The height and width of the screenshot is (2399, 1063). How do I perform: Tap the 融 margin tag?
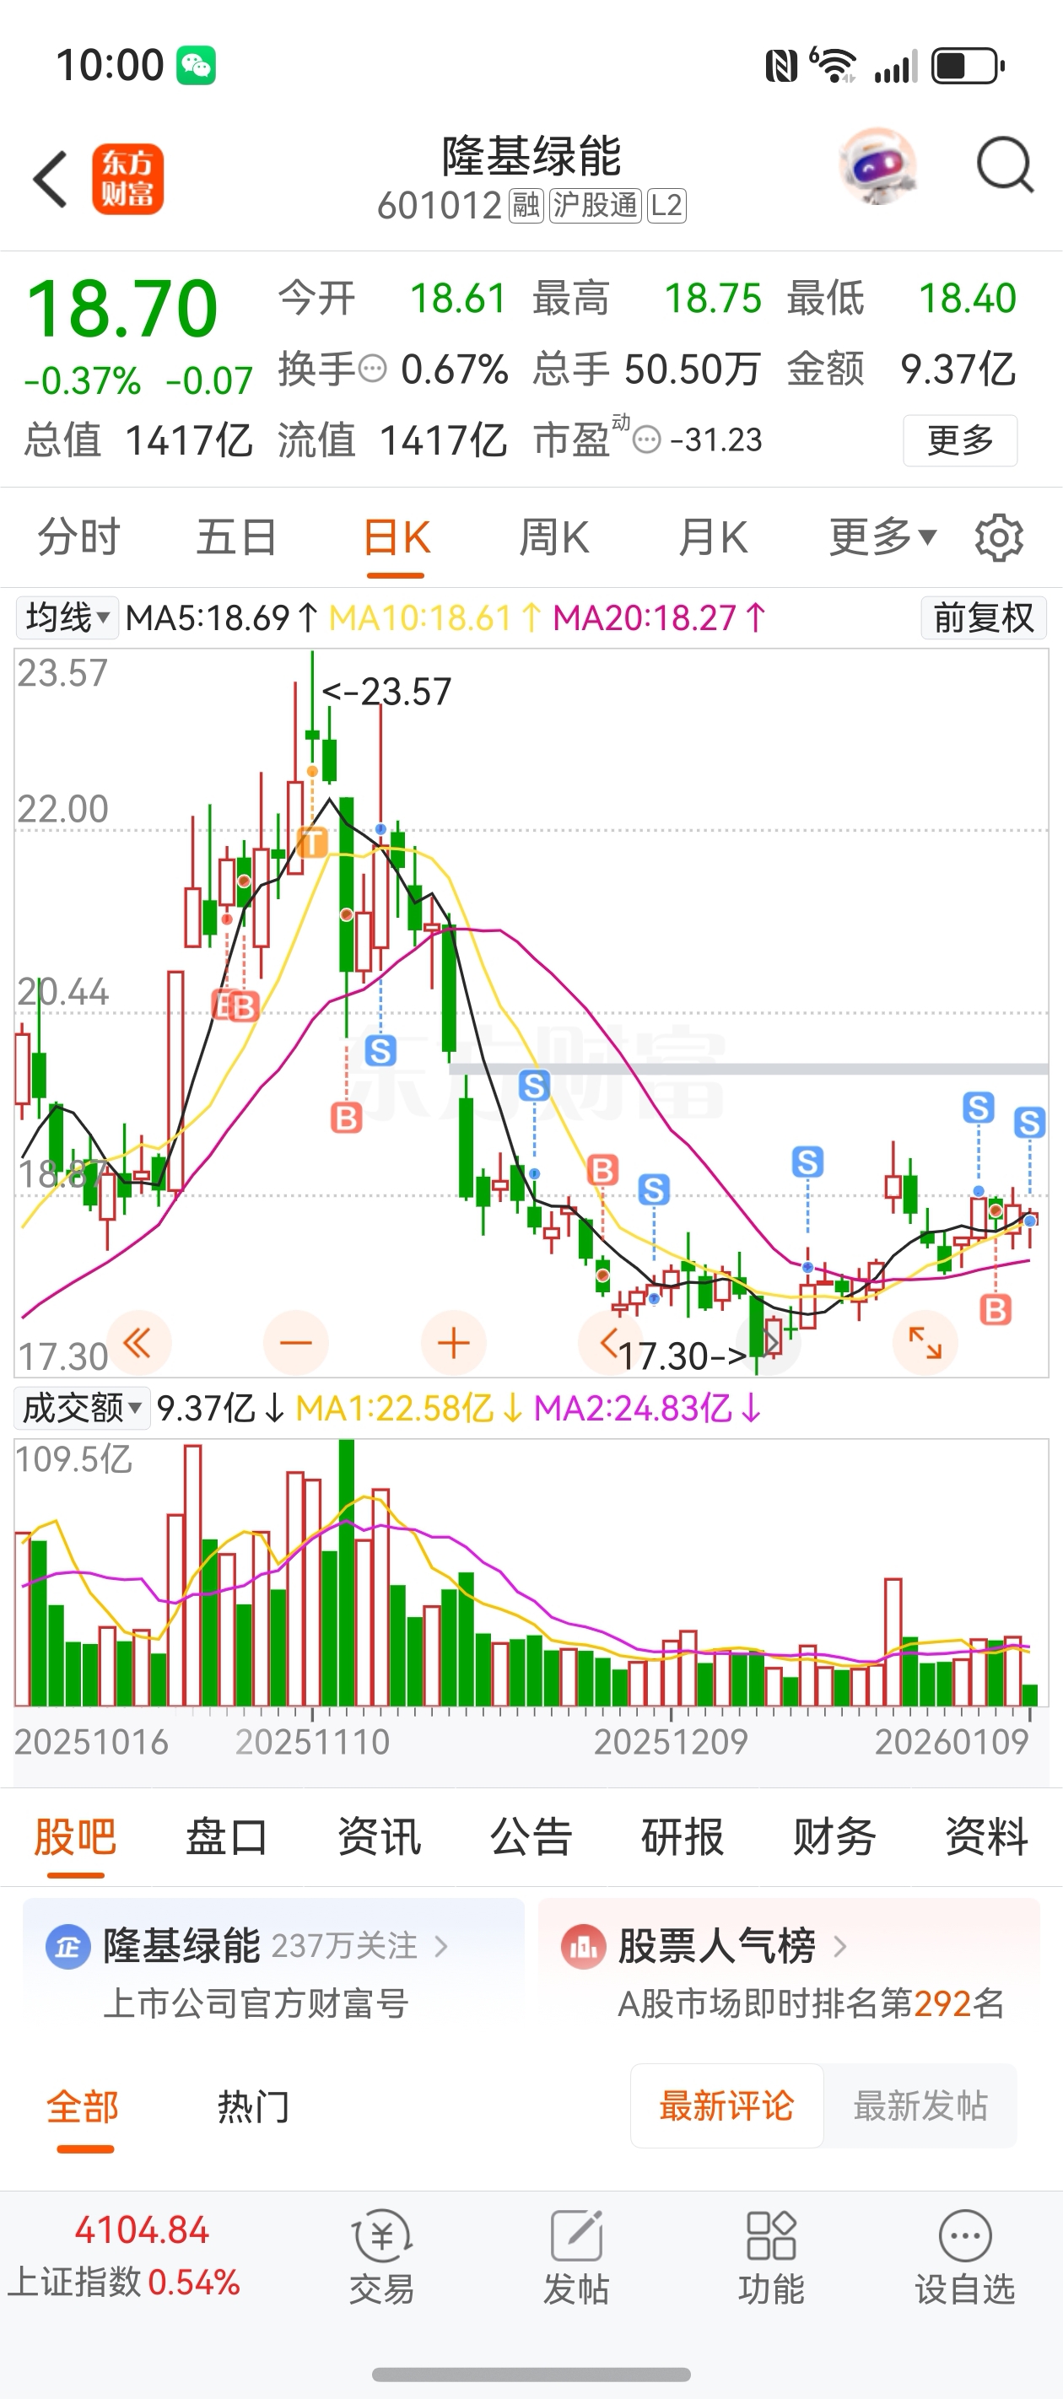click(x=526, y=205)
